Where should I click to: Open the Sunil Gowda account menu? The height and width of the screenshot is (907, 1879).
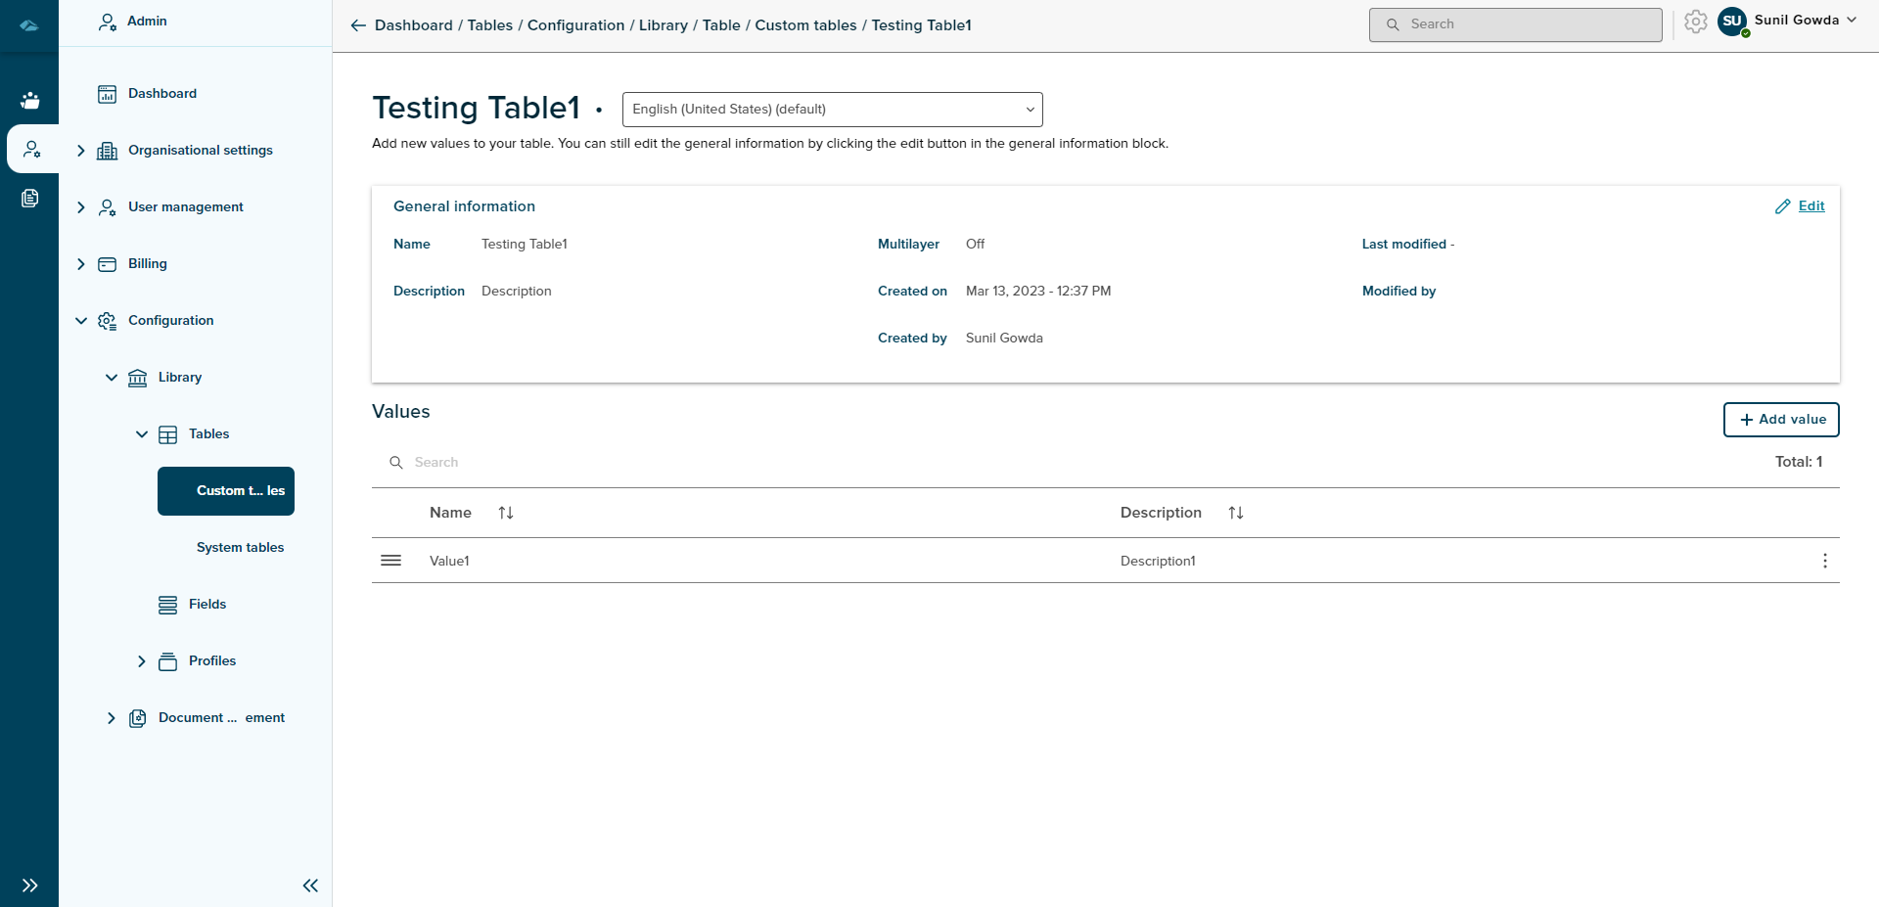coord(1804,21)
